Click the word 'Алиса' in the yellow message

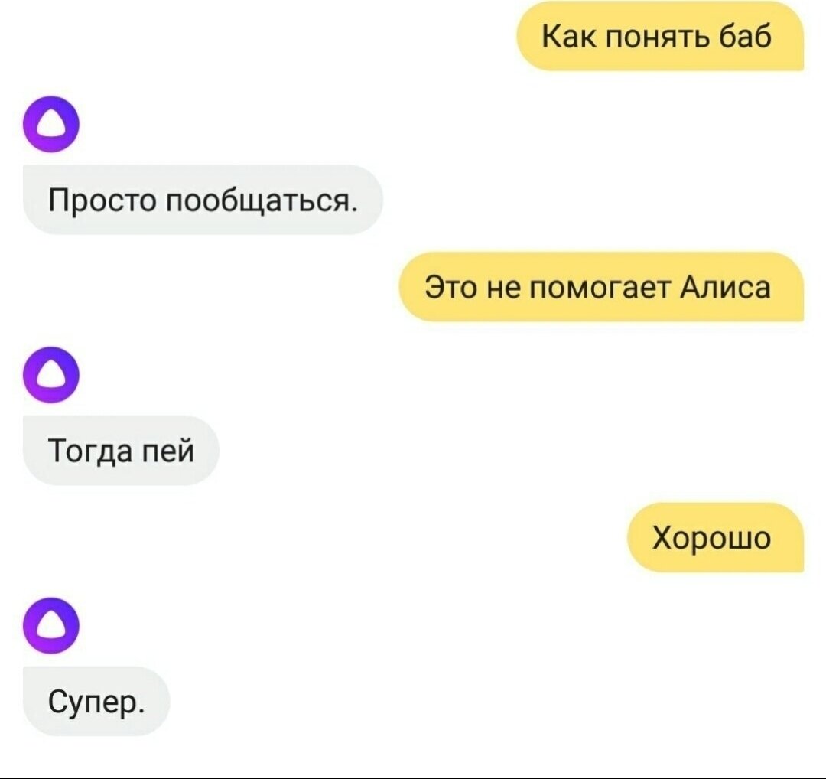pyautogui.click(x=725, y=288)
